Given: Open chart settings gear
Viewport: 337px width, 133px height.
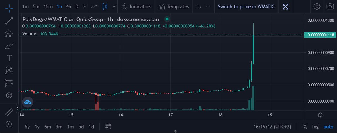Looking at the screenshot, I should [317, 6].
